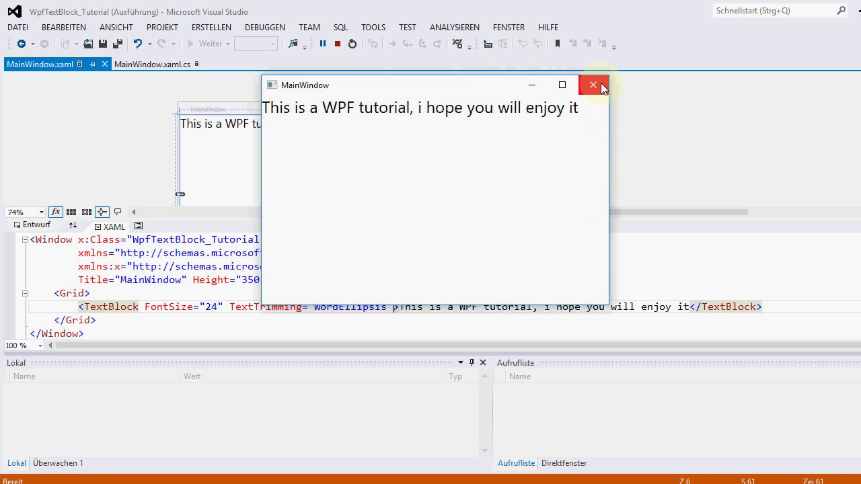Click the search magnifier in Schnellstart
This screenshot has width=861, height=484.
point(841,11)
